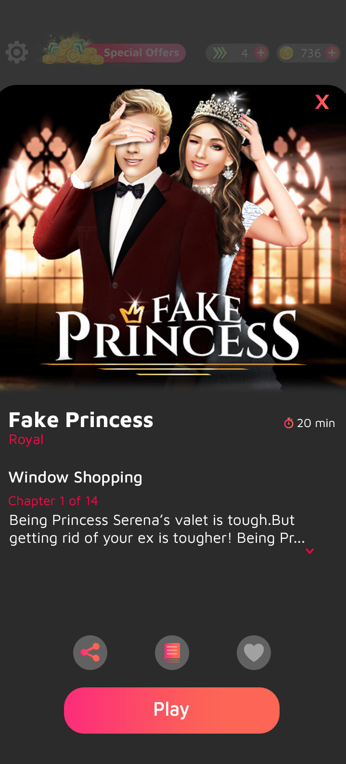This screenshot has width=346, height=764.
Task: Add more coins with plus icon
Action: [332, 53]
